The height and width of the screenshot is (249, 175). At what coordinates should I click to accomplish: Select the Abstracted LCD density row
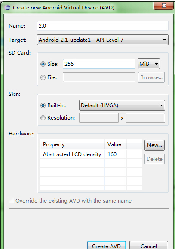[91, 154]
